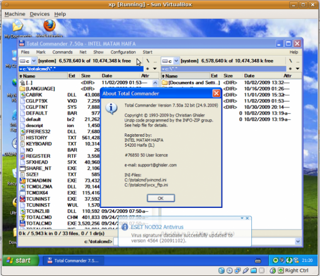Select the KEYBOARD TXT file icon
This screenshot has height=276, width=320.
point(23,144)
